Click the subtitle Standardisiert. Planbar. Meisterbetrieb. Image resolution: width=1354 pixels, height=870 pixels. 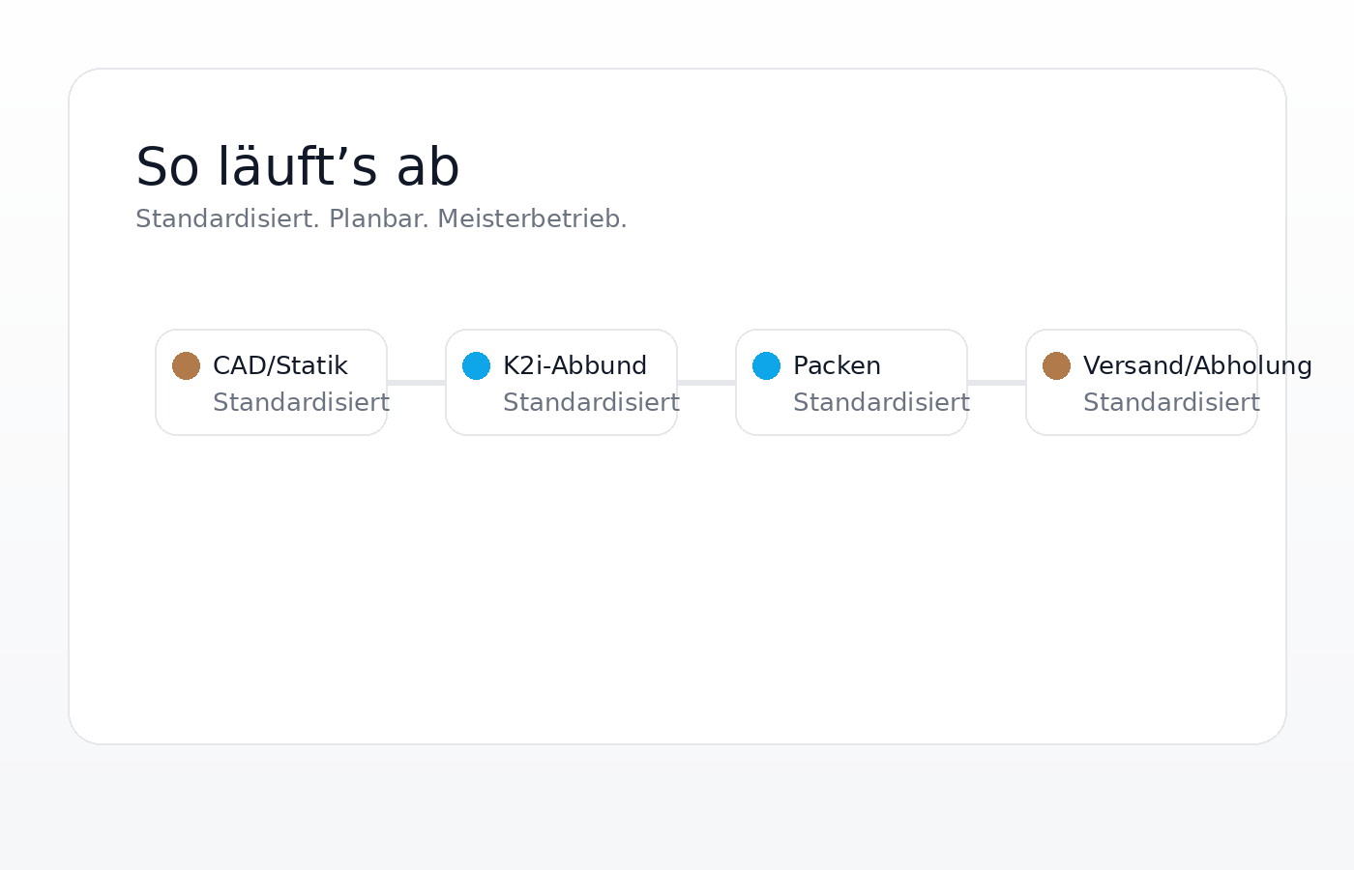click(x=381, y=218)
